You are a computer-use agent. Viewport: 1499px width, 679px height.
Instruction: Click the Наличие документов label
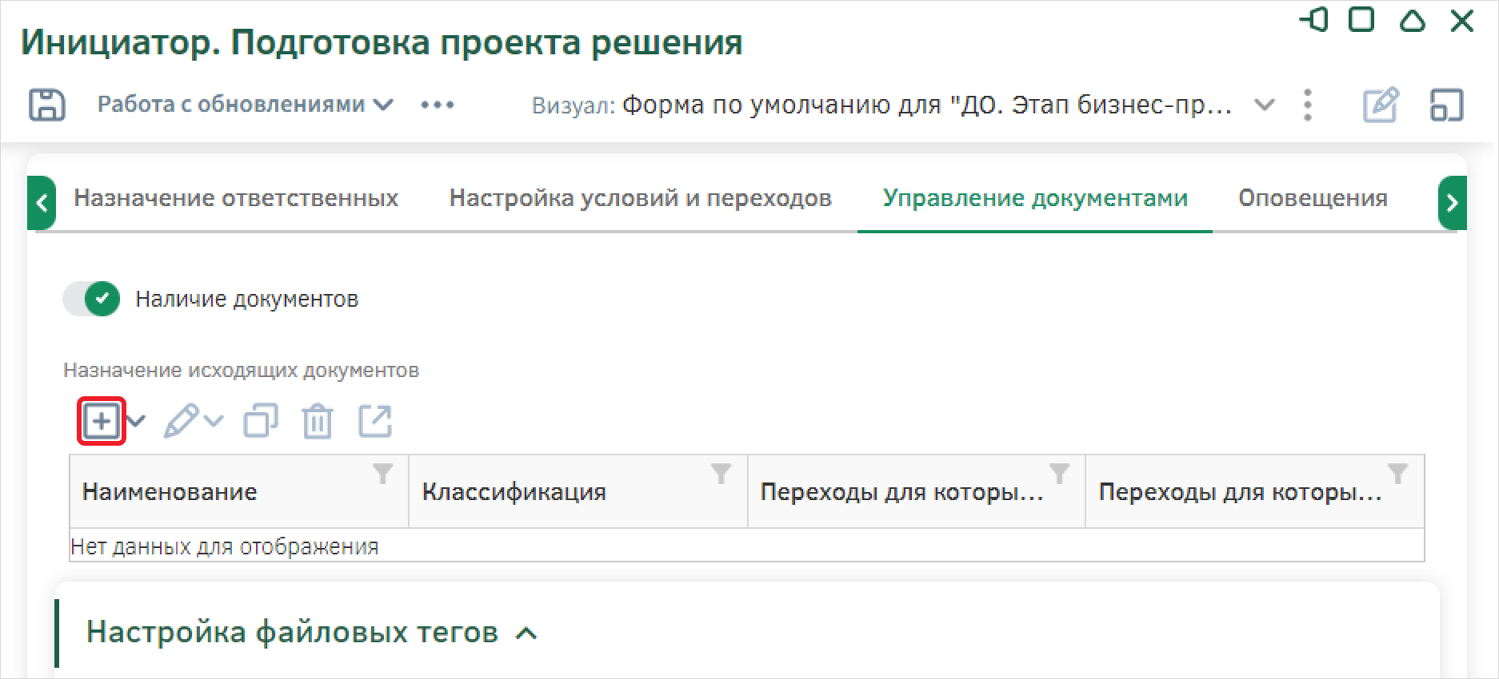pos(247,299)
